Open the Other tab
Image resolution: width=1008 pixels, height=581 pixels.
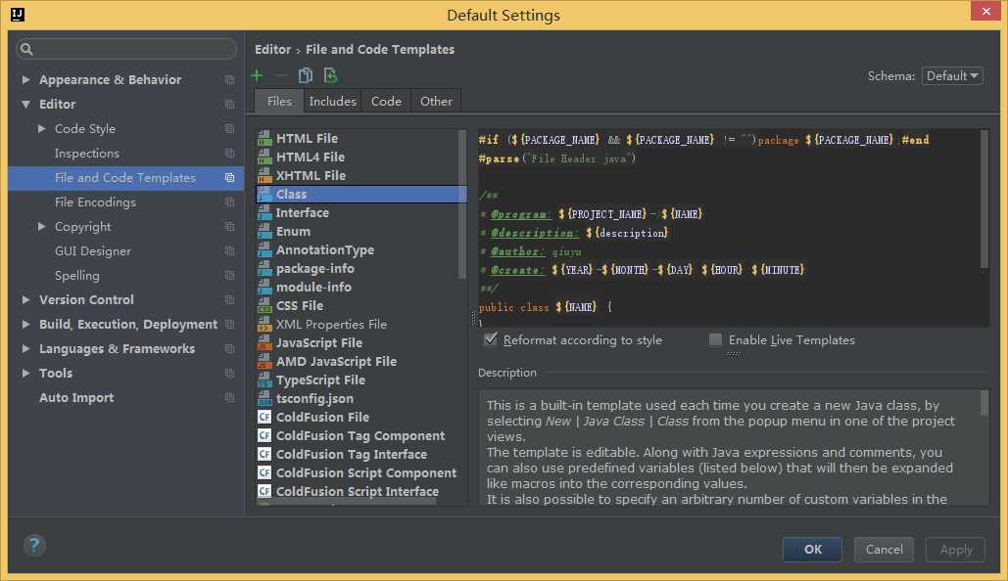[x=436, y=101]
